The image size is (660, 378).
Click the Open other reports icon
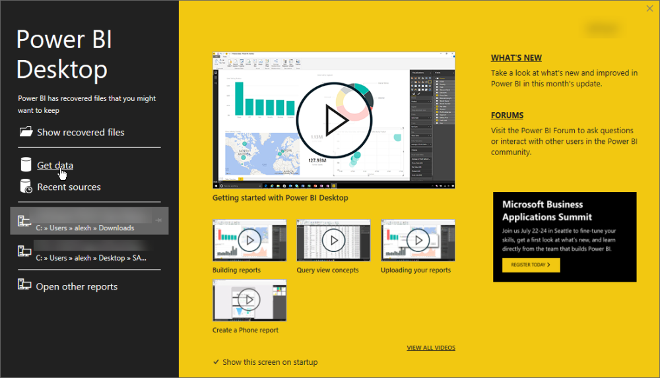(x=24, y=285)
